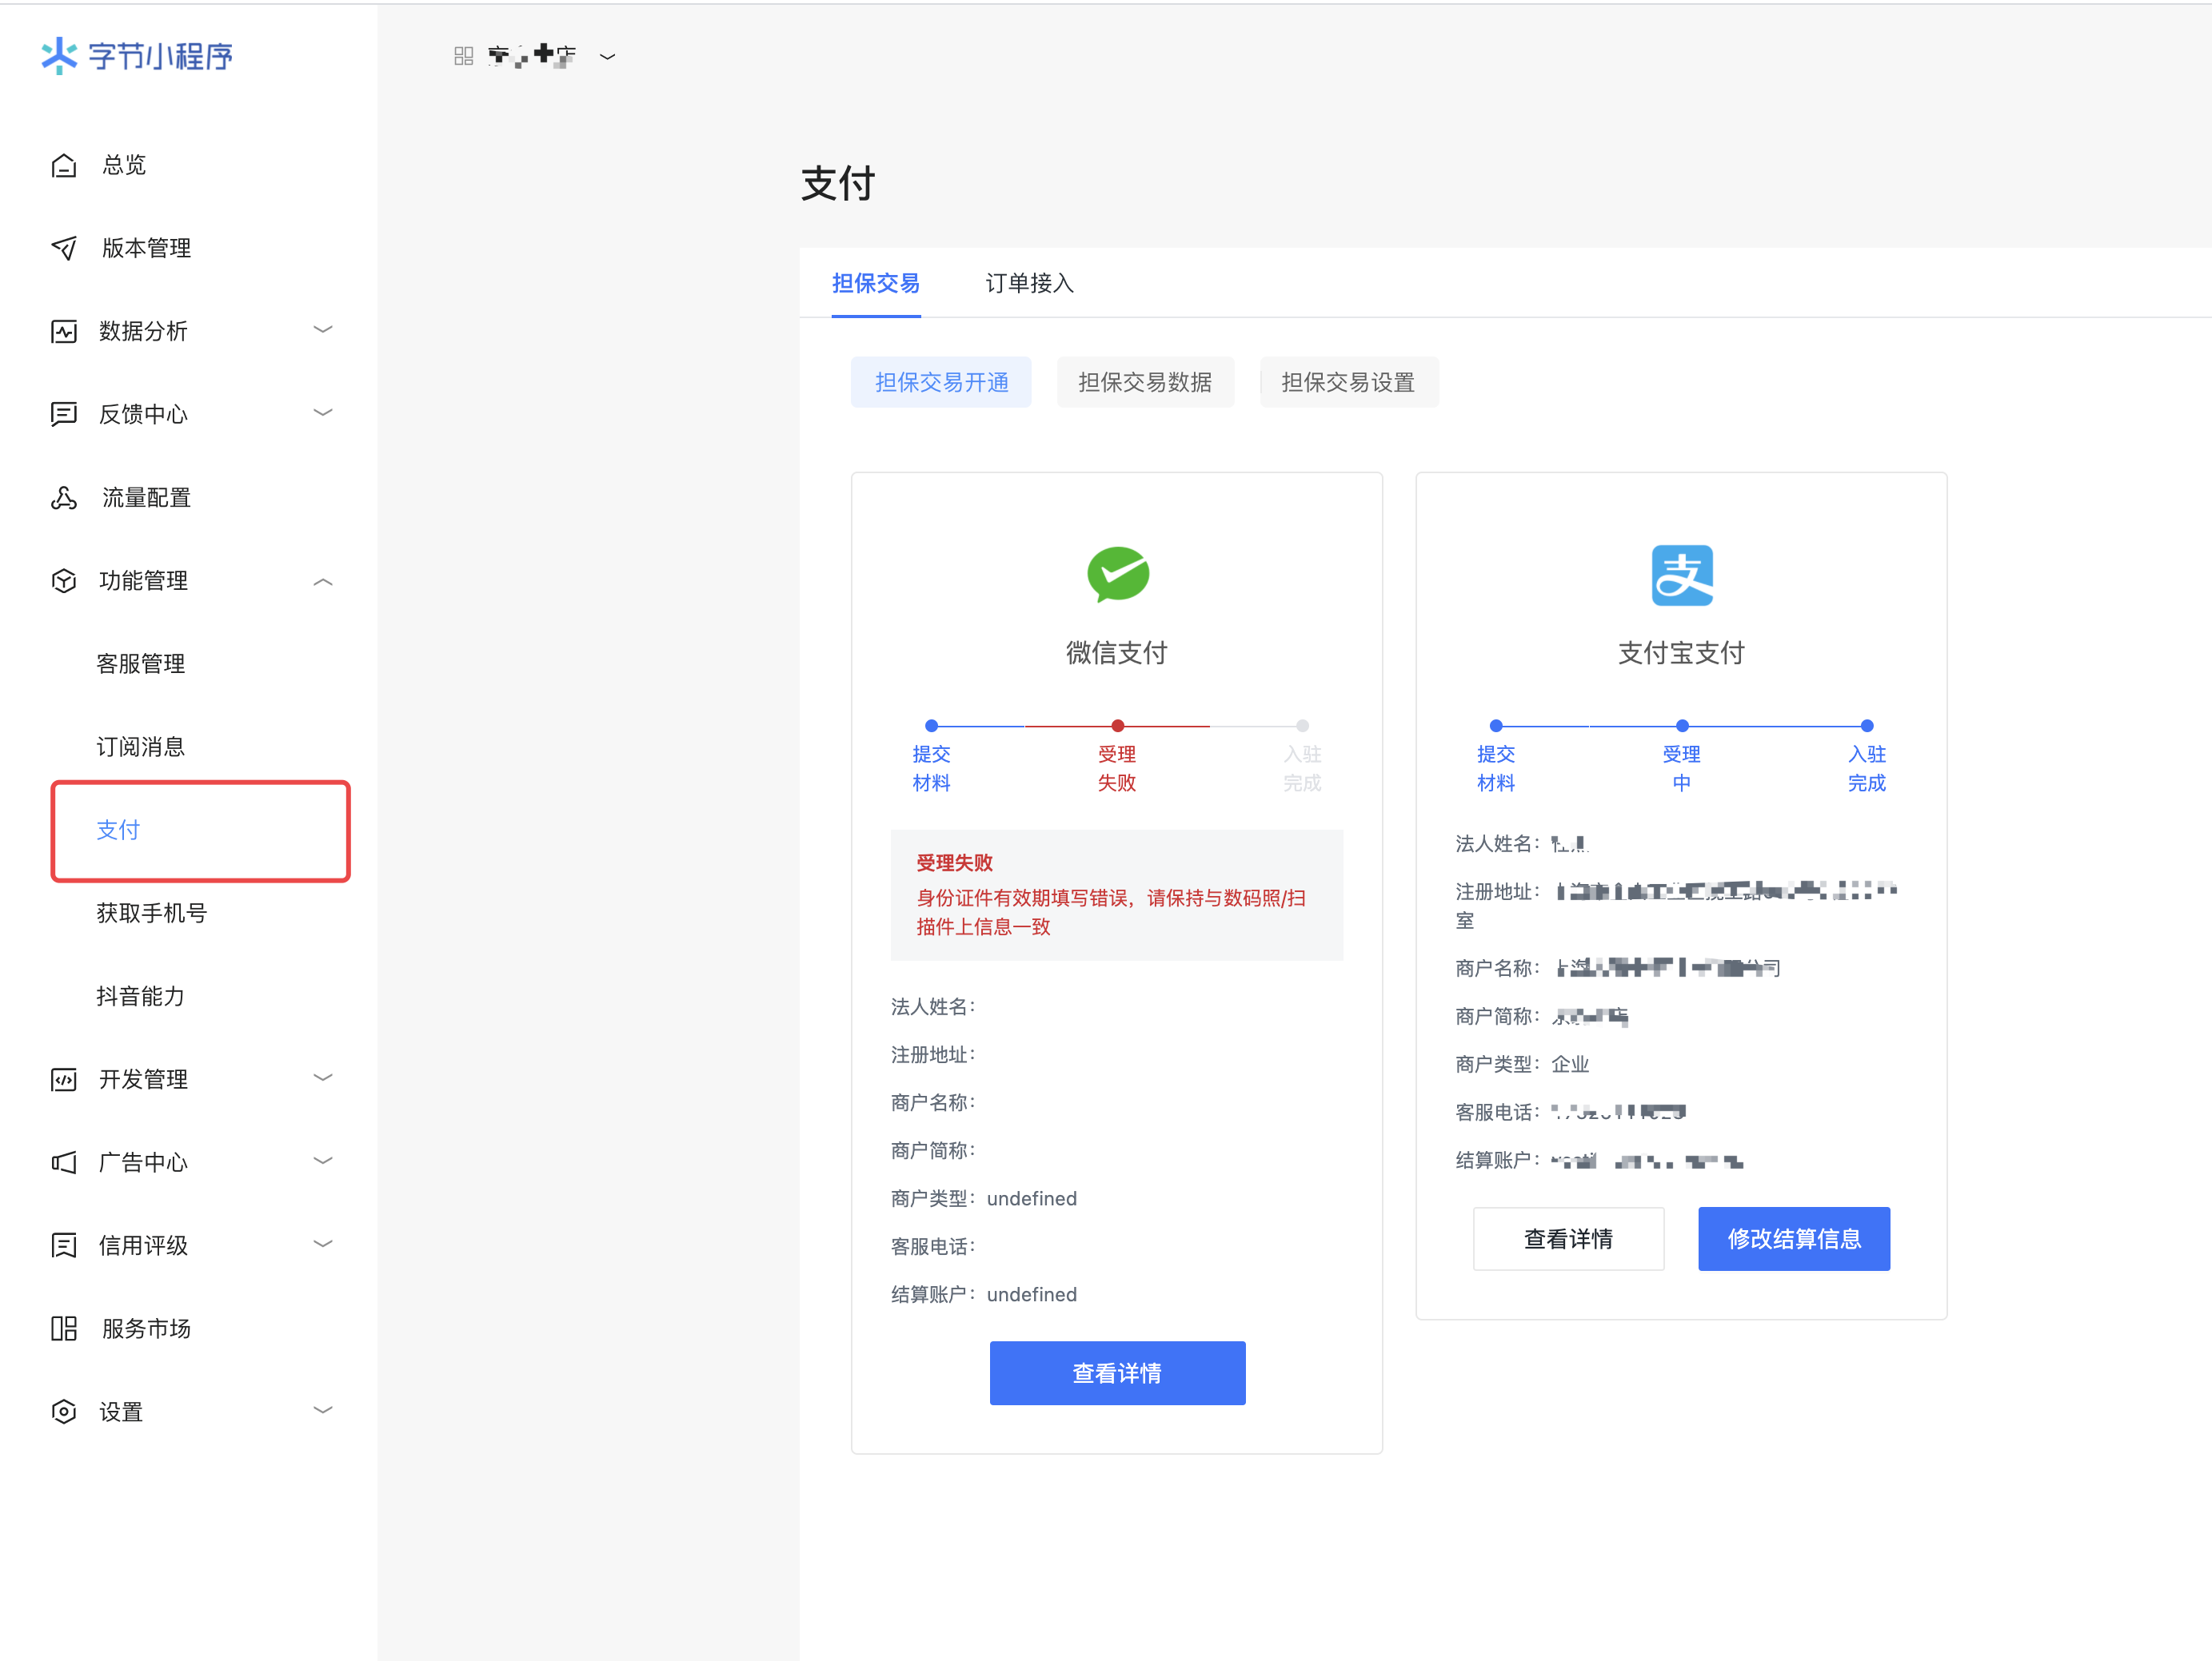This screenshot has height=1661, width=2212.
Task: Click the 版本管理 paper plane icon
Action: [x=64, y=248]
